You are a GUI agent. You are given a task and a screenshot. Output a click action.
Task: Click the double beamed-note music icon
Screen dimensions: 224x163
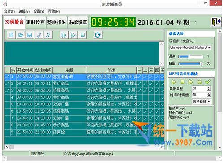[x=48, y=35]
